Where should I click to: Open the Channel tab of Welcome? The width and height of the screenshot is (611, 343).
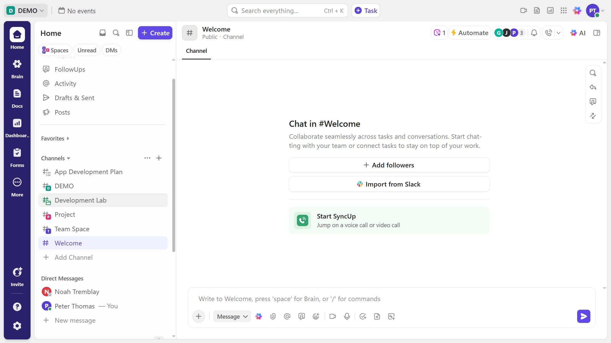pyautogui.click(x=196, y=51)
